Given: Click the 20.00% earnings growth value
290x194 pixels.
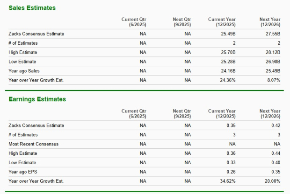Looking at the screenshot, I should 272,180.
